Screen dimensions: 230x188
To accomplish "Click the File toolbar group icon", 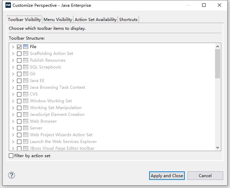I will [x=25, y=47].
